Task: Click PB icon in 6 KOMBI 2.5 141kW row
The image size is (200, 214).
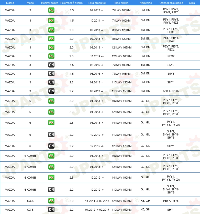Action: (51, 177)
